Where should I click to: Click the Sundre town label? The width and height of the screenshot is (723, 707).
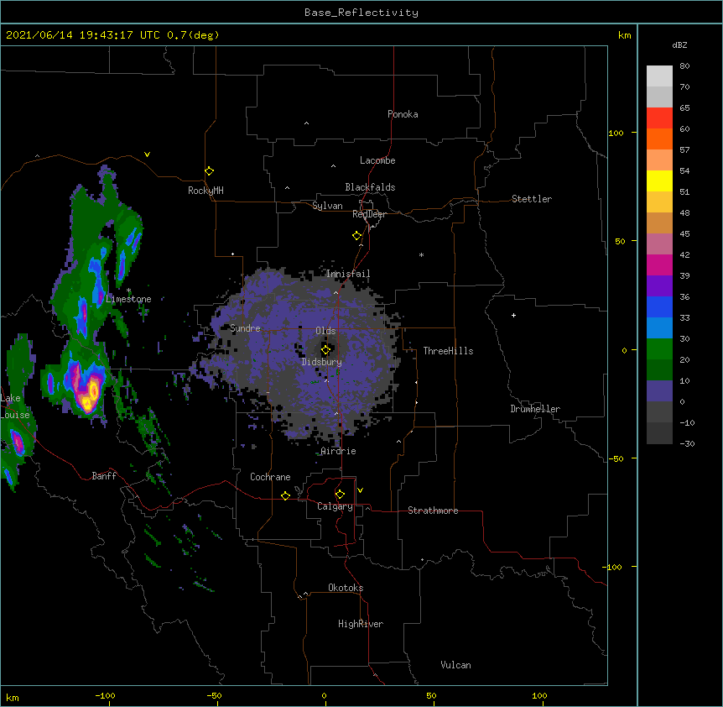point(245,328)
